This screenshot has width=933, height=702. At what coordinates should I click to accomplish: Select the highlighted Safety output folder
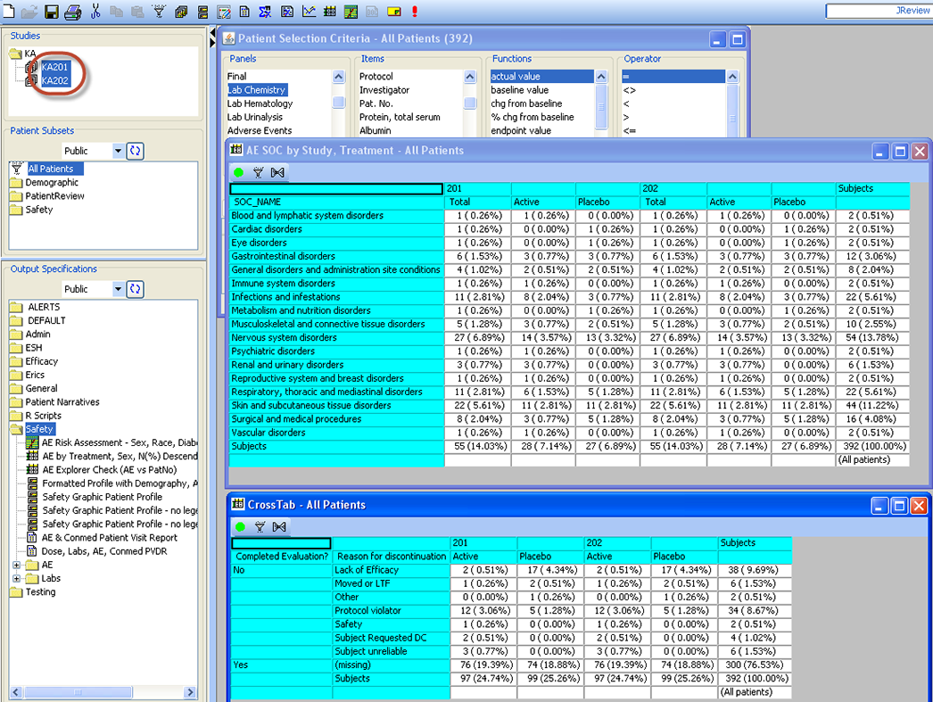pos(39,429)
